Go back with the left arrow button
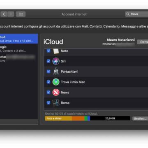The height and width of the screenshot is (148, 148). [4, 14]
